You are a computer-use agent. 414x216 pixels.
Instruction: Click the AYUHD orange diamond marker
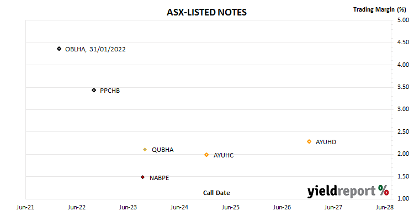click(x=309, y=142)
